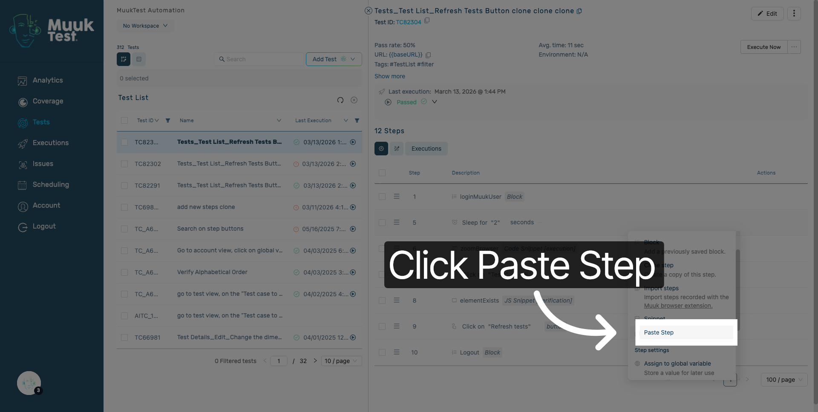Switch to list view of tests
Viewport: 818px width, 412px height.
pos(139,59)
